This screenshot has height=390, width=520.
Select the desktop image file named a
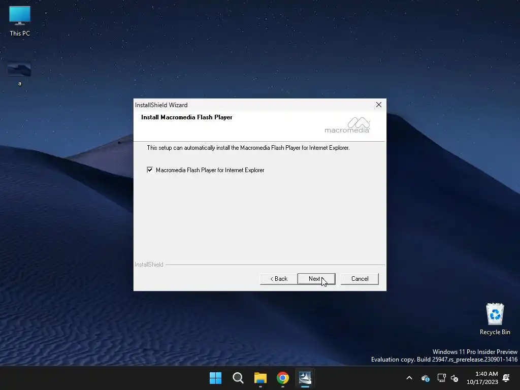[20, 74]
